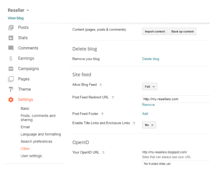Viewport: 224px width, 172px height.
Task: Click the Theme paint roller icon
Action: point(11,89)
